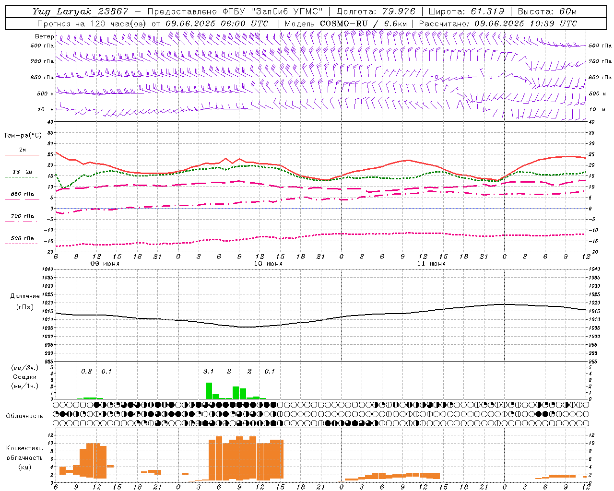Click the station title Yug_Laryak_23867
The height and width of the screenshot is (491, 614).
point(81,12)
